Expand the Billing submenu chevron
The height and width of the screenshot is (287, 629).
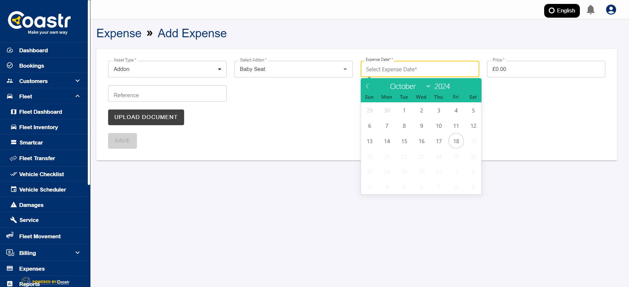point(78,253)
